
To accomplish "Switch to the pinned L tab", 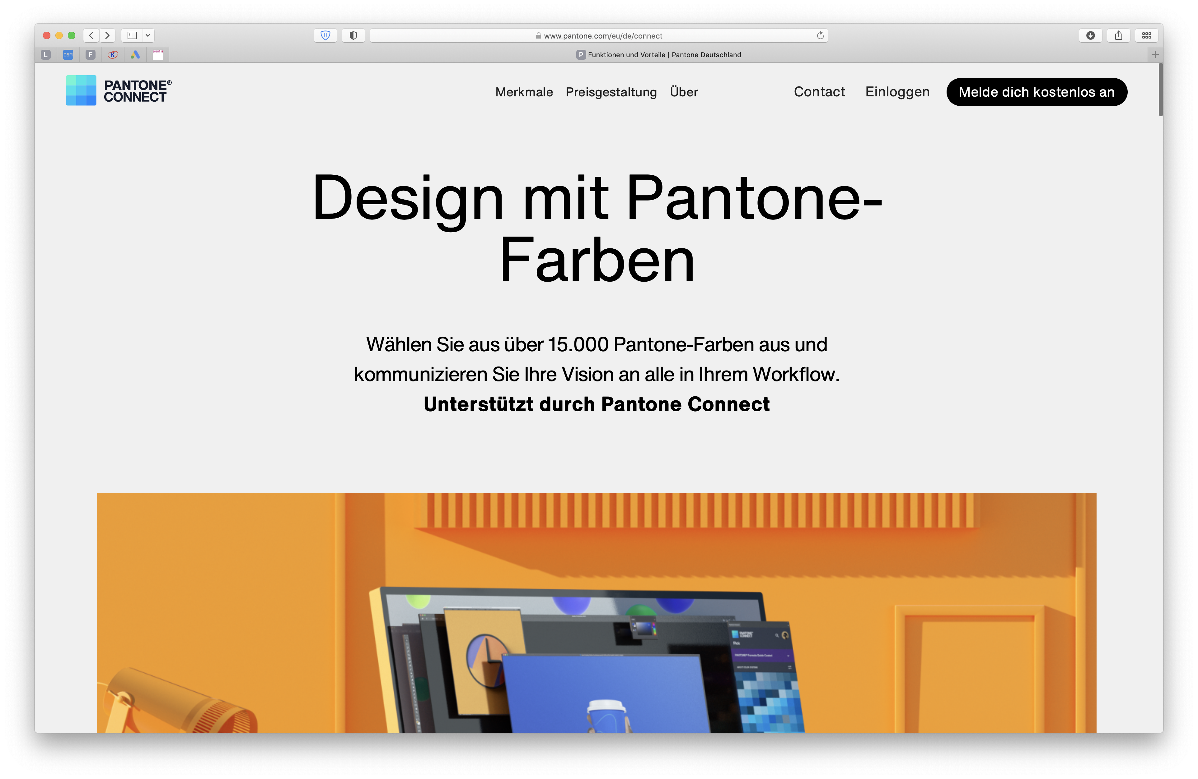I will (x=46, y=55).
